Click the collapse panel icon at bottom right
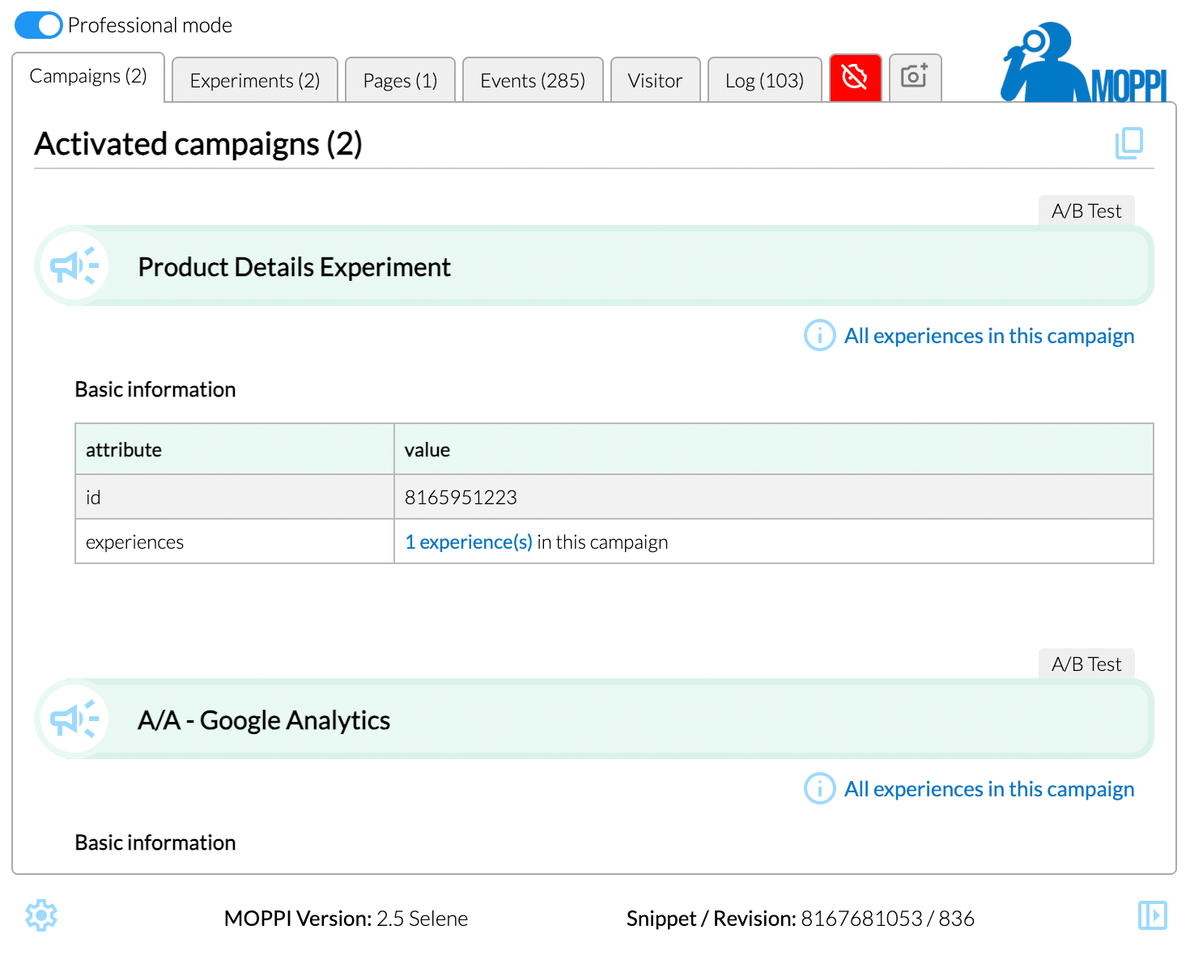Image resolution: width=1190 pixels, height=955 pixels. pos(1152,915)
